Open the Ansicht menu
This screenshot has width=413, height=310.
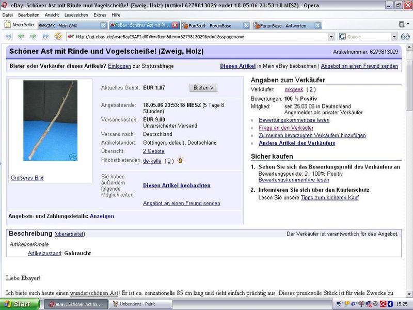pyautogui.click(x=52, y=15)
